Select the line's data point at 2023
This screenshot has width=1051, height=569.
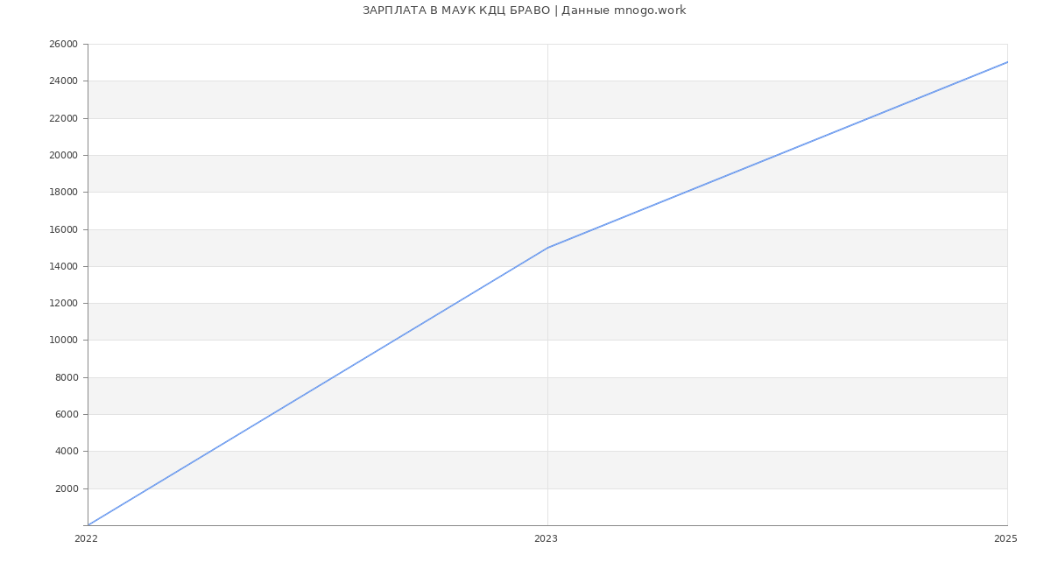pyautogui.click(x=547, y=248)
